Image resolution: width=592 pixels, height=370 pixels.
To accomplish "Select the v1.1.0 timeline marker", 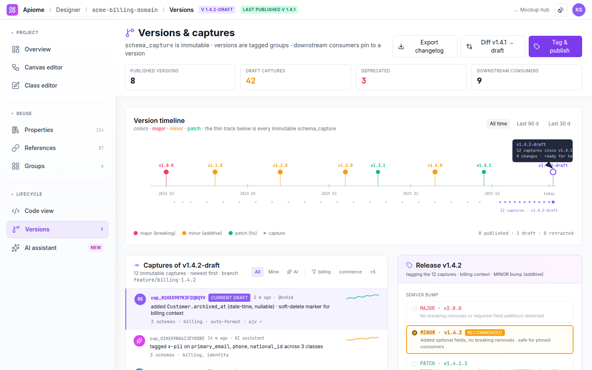I will tap(215, 172).
